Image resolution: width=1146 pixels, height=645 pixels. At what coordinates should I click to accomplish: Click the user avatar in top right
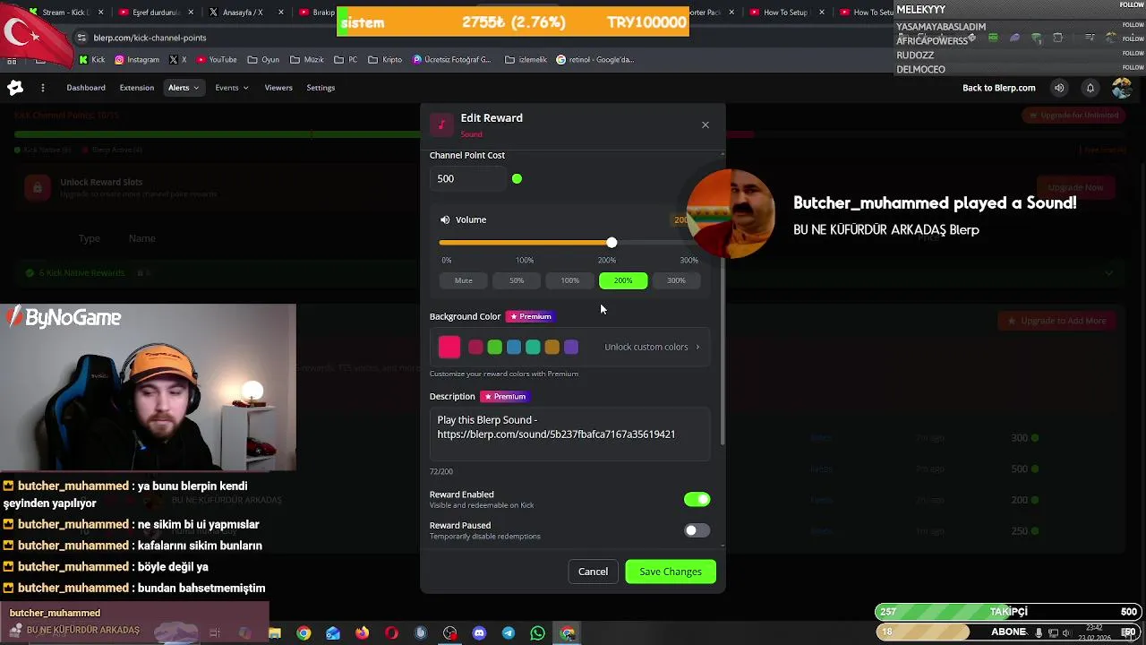click(1121, 88)
